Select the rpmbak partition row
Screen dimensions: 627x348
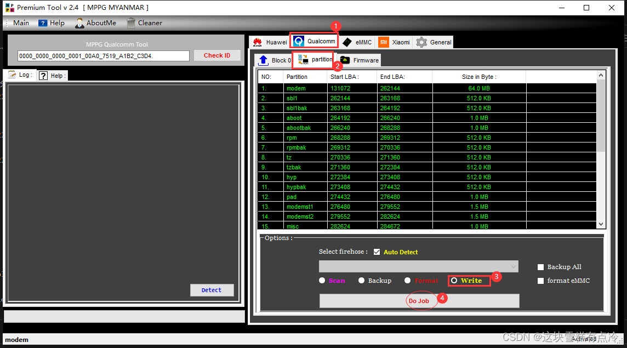(427, 147)
